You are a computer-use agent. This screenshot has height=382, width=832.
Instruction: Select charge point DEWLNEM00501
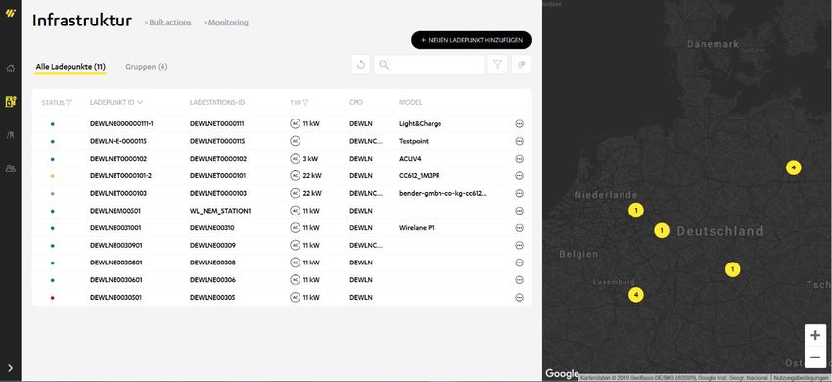point(116,211)
